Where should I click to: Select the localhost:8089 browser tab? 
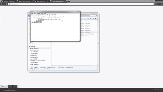pos(58,1)
